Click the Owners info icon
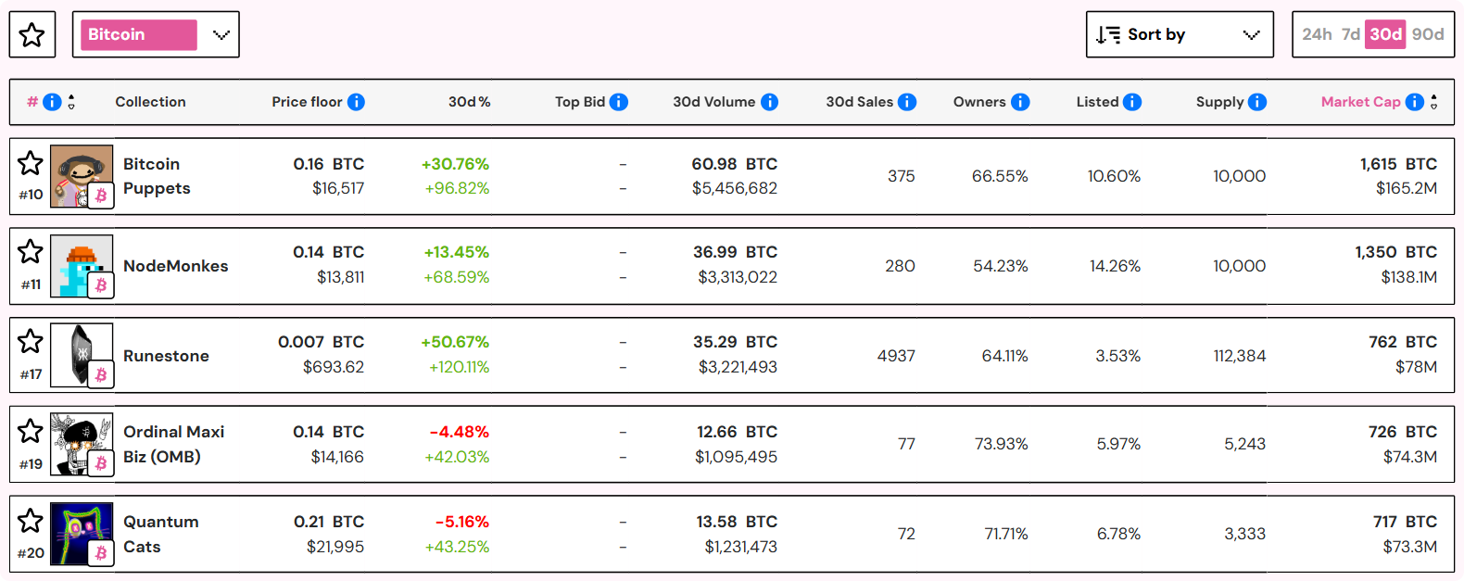 click(x=1020, y=102)
